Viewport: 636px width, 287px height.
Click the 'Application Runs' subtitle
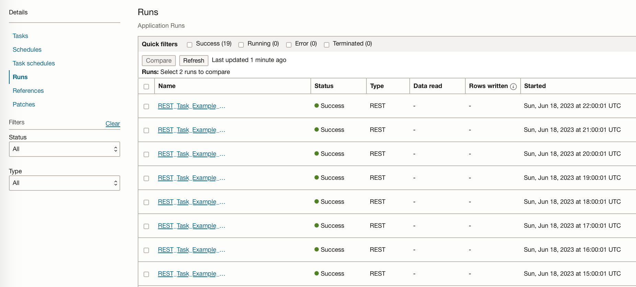(x=161, y=26)
